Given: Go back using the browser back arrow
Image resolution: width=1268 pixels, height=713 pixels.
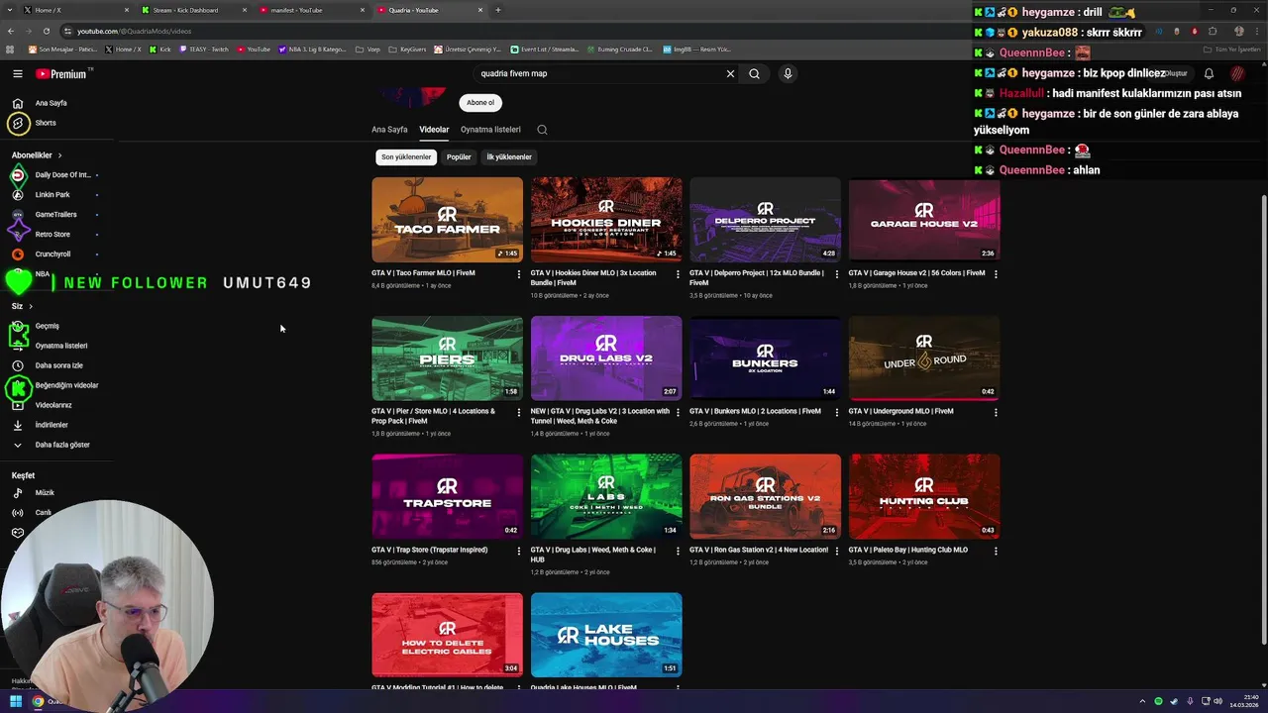Looking at the screenshot, I should click(x=10, y=31).
